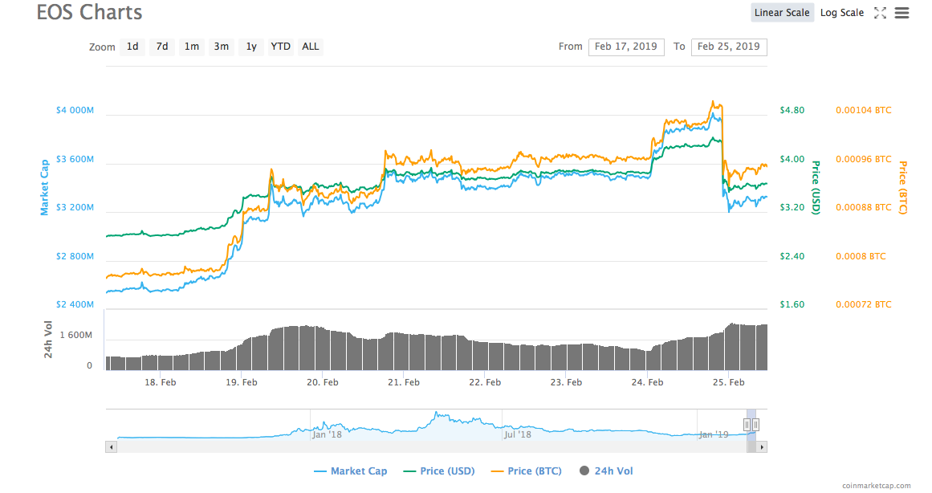Switch to Linear Scale
The image size is (932, 493).
783,13
